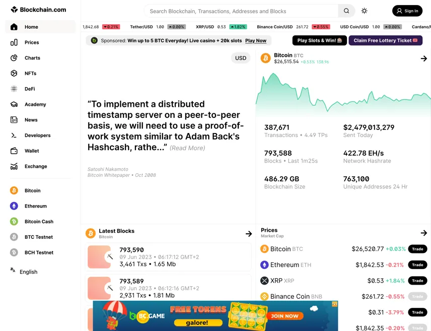Click the language translate icon
Viewport: 431px width, 331px height.
tap(13, 270)
